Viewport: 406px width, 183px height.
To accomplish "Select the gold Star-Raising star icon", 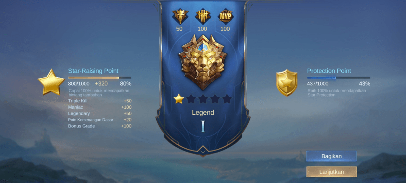I will click(x=51, y=82).
